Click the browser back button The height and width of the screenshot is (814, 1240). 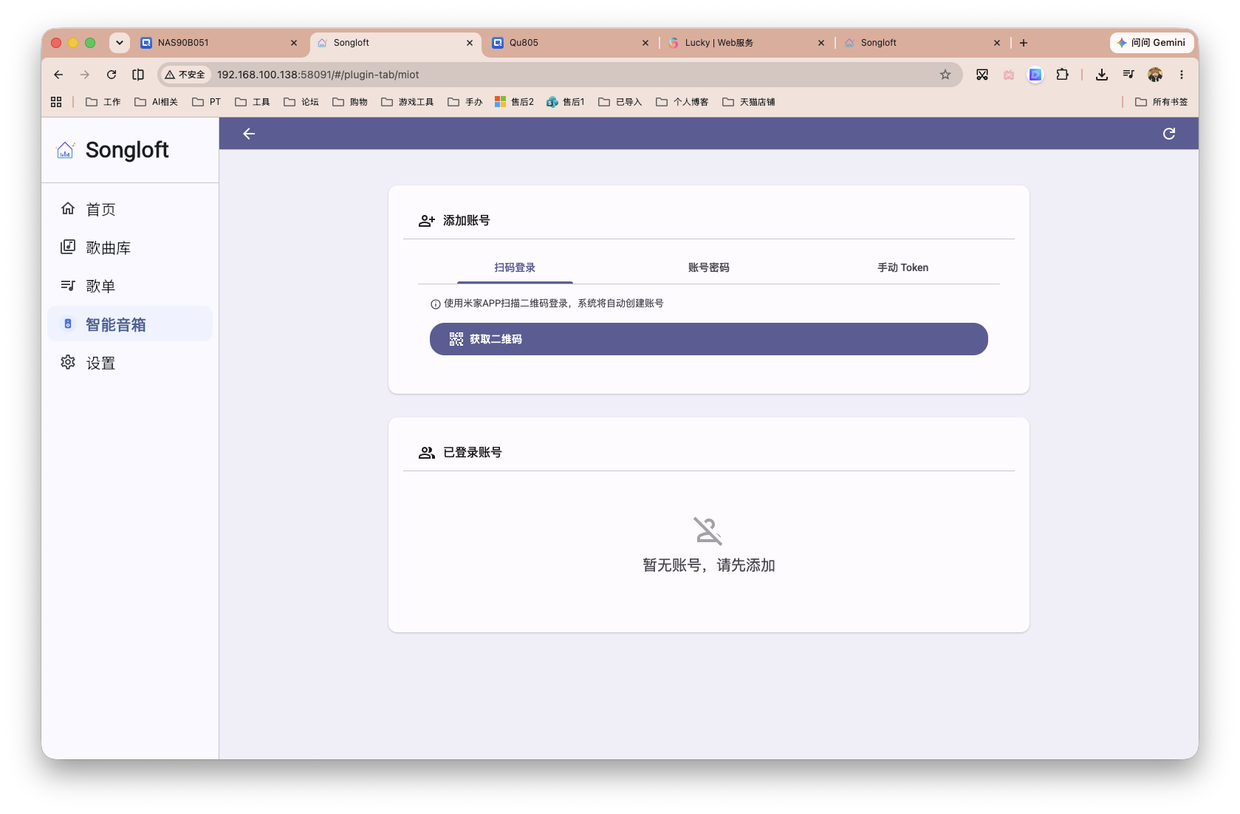pos(58,75)
